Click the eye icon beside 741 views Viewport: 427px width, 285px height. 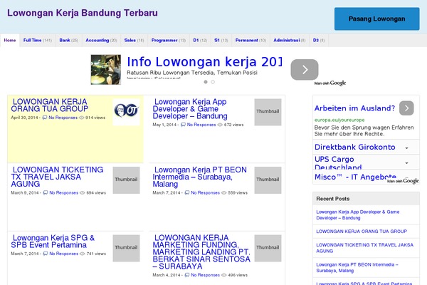83,254
